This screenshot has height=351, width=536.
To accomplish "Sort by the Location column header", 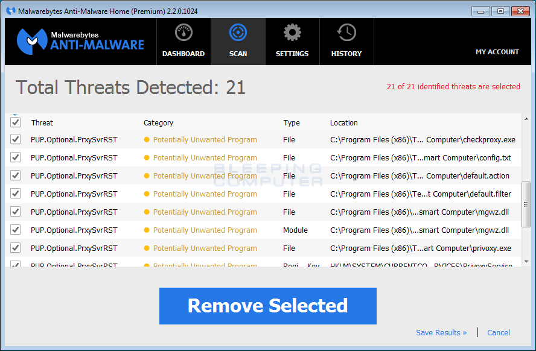I will click(344, 123).
